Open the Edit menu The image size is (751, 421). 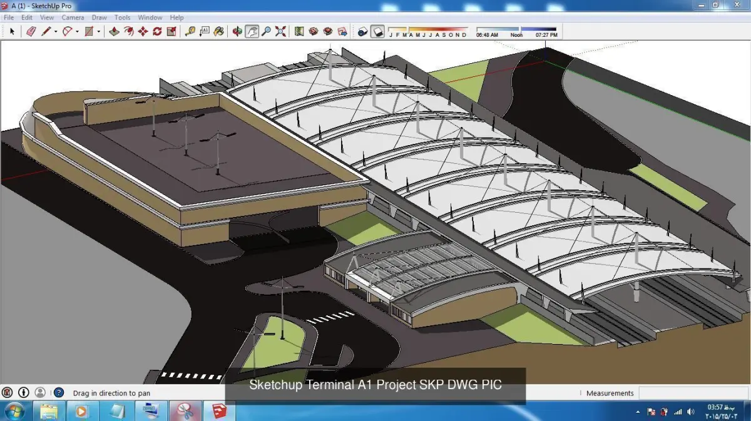tap(27, 18)
